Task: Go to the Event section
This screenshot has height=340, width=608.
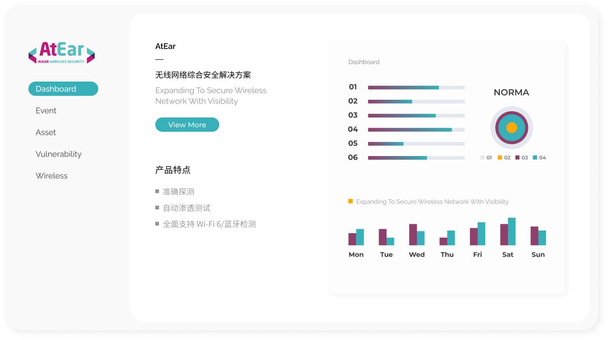Action: (x=46, y=110)
